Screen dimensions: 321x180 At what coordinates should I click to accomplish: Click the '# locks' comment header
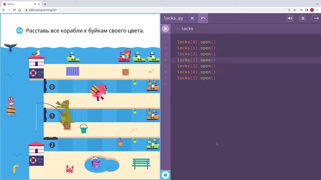185,28
